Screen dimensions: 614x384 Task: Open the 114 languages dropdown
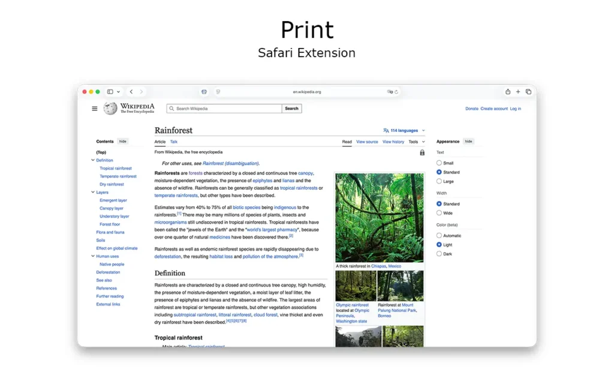click(403, 130)
